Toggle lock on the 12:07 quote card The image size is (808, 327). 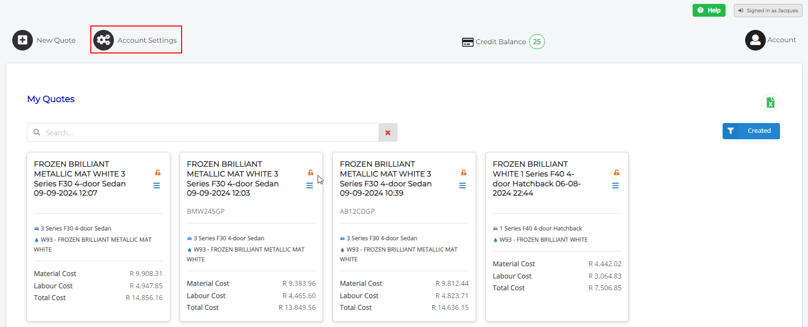pyautogui.click(x=158, y=173)
